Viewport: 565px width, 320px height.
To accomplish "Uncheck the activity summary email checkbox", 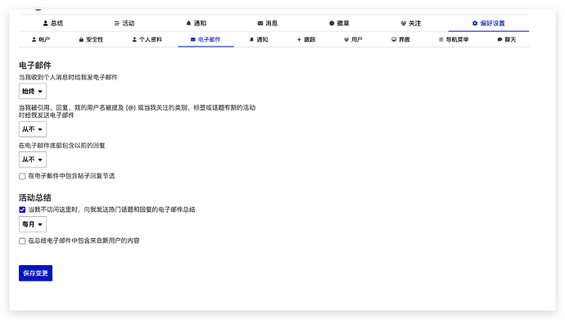I will pyautogui.click(x=22, y=210).
